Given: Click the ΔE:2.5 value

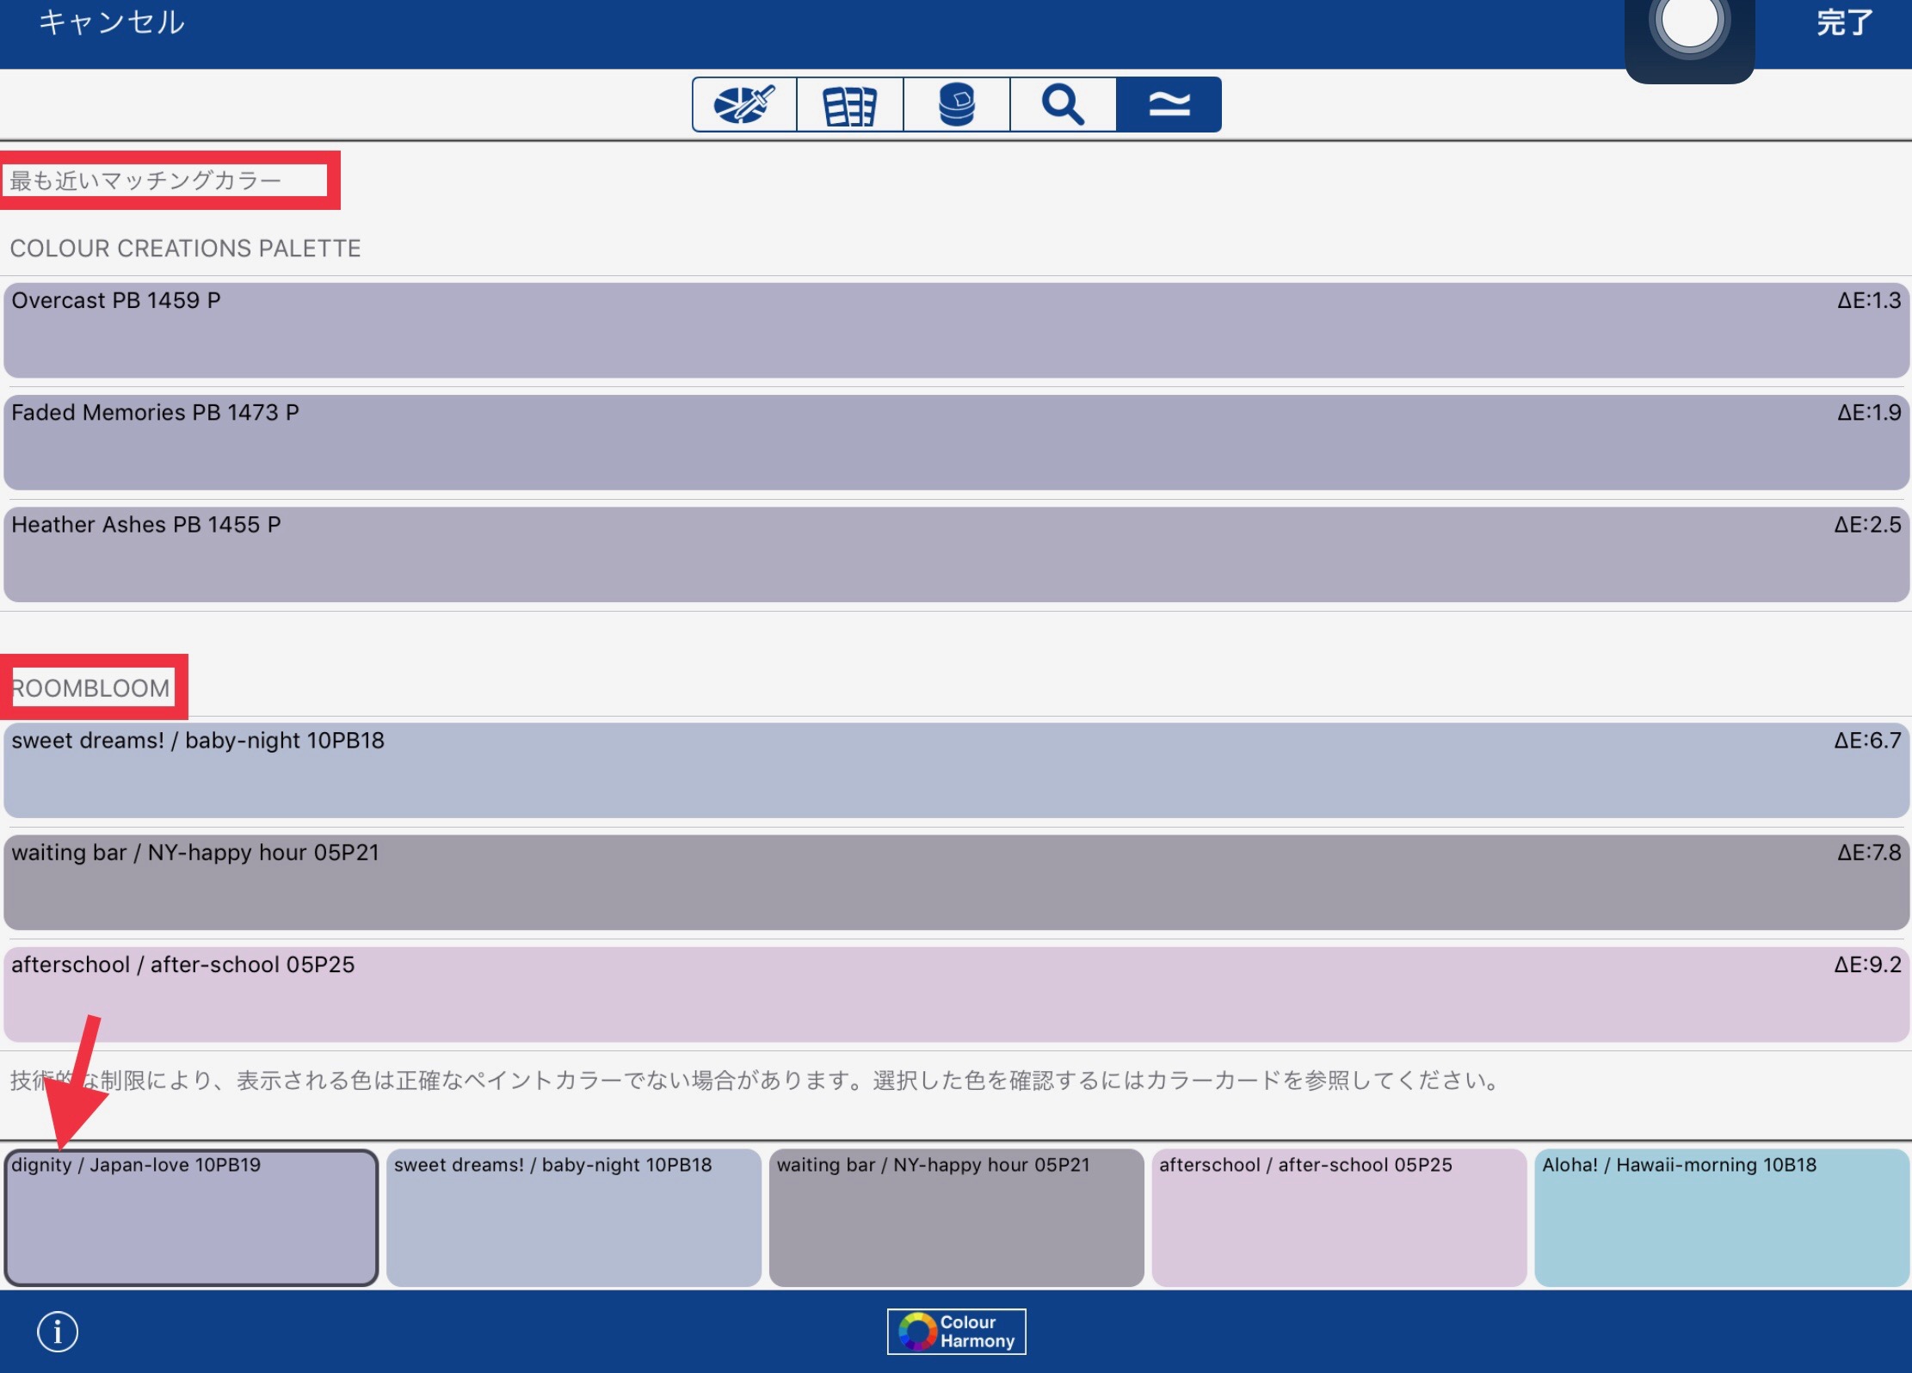Looking at the screenshot, I should pos(1867,525).
